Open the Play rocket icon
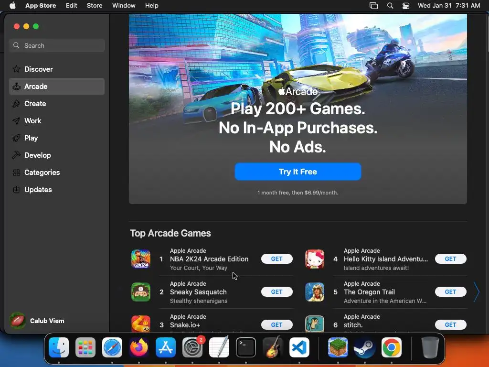 [x=16, y=138]
